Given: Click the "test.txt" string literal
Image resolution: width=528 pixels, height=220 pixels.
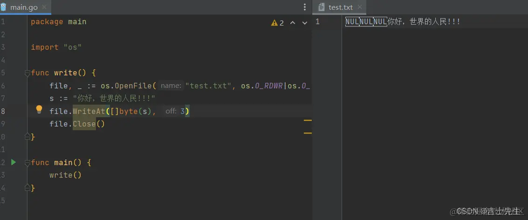Looking at the screenshot, I should pyautogui.click(x=208, y=86).
